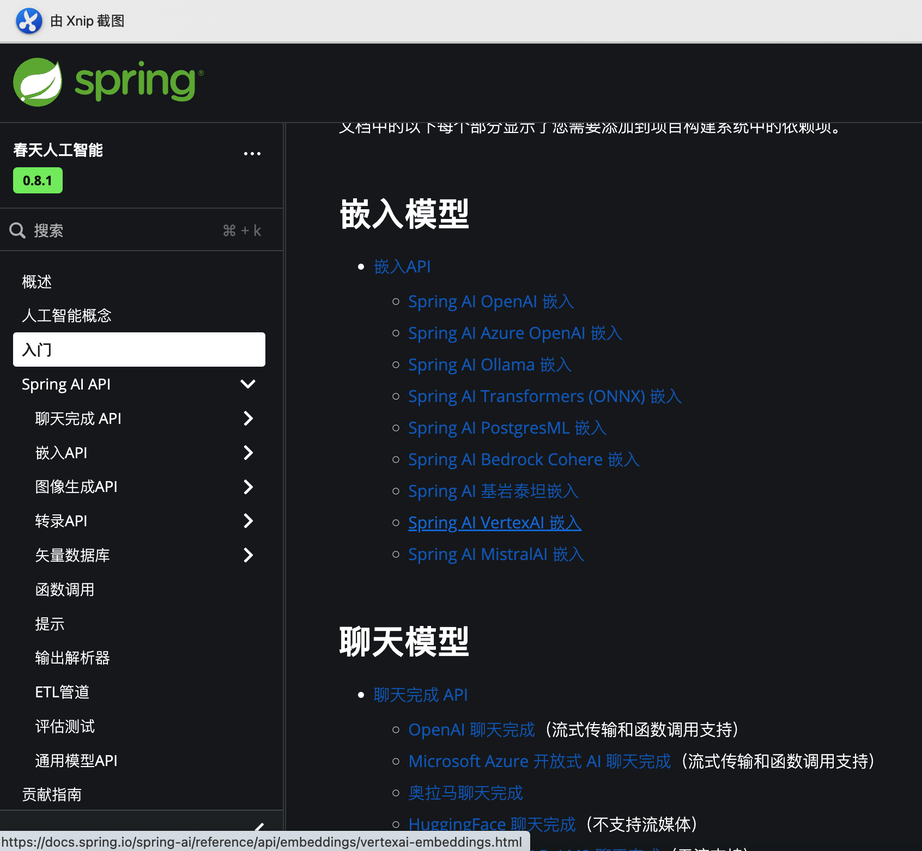Viewport: 922px width, 851px height.
Task: Open 贡献指南 in the sidebar
Action: (52, 794)
